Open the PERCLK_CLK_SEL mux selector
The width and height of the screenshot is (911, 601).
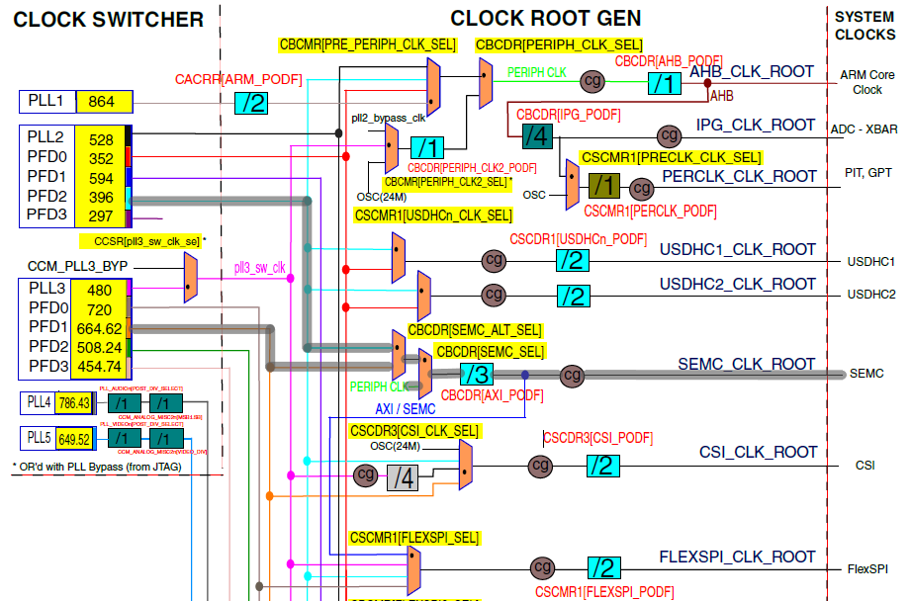[x=573, y=185]
